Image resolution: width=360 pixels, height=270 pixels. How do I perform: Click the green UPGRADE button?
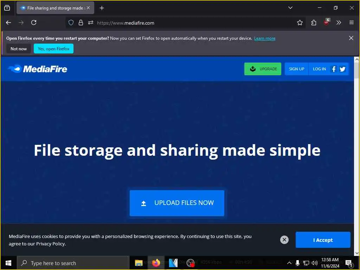point(263,69)
